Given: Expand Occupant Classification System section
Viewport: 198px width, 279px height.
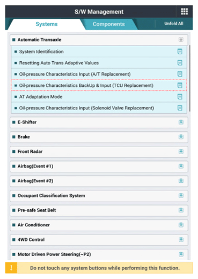Looking at the screenshot, I should pos(181,195).
